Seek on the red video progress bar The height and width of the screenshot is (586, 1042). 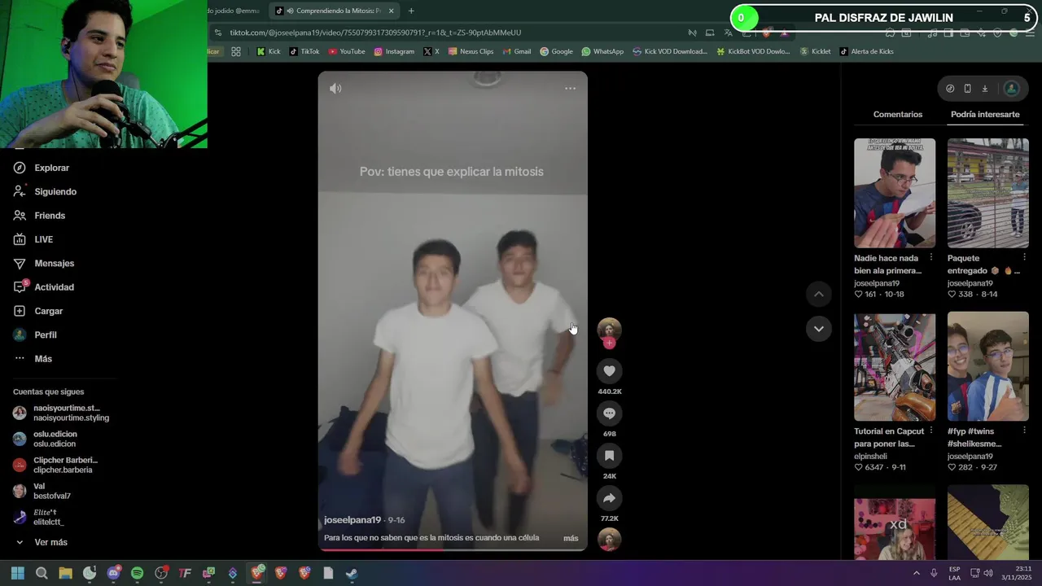click(x=452, y=549)
